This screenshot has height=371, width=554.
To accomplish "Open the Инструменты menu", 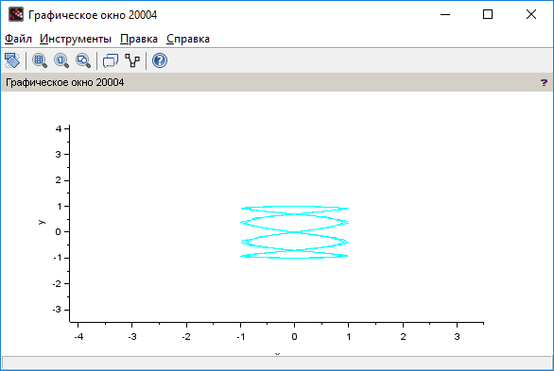I will 76,39.
